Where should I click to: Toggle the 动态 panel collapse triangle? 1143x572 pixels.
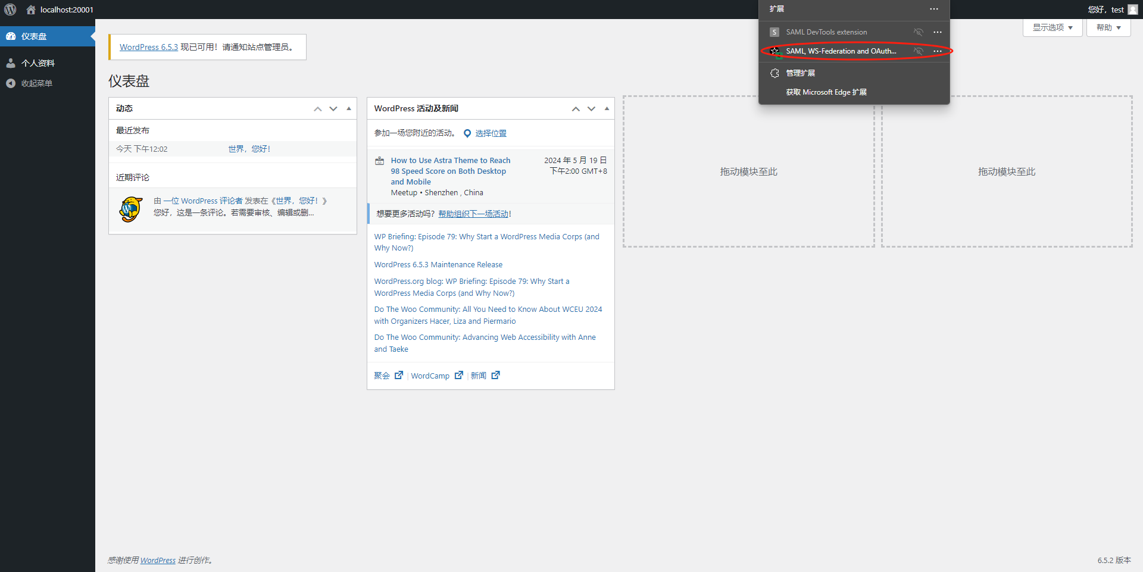pyautogui.click(x=349, y=108)
